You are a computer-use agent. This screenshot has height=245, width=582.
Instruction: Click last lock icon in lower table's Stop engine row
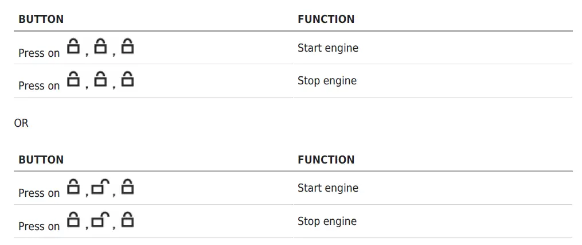[128, 220]
